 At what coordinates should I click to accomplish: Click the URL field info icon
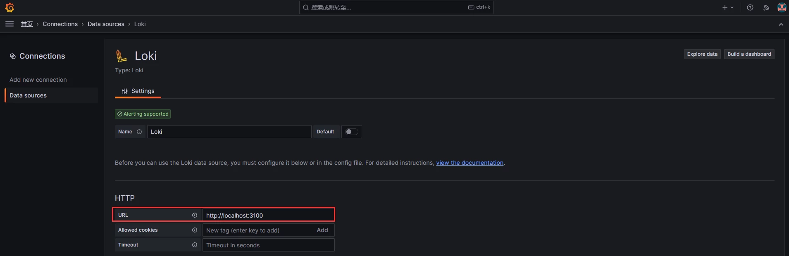pyautogui.click(x=195, y=215)
